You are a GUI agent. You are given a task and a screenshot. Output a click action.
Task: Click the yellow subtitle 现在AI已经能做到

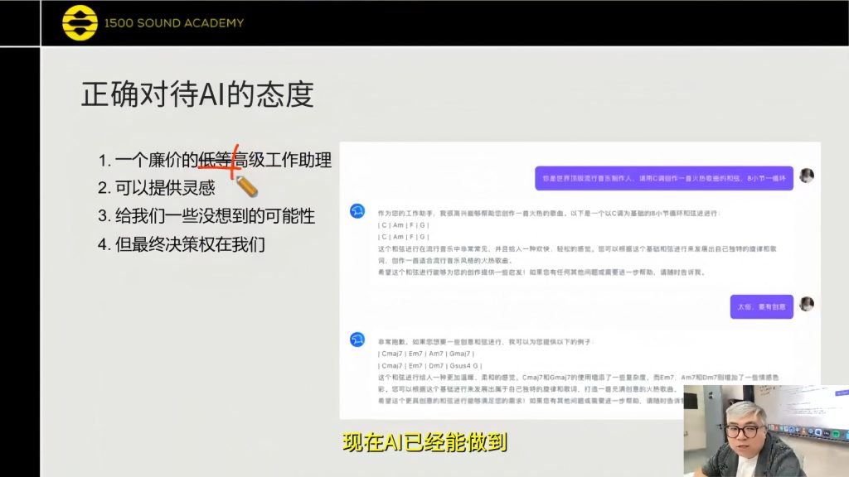[424, 443]
